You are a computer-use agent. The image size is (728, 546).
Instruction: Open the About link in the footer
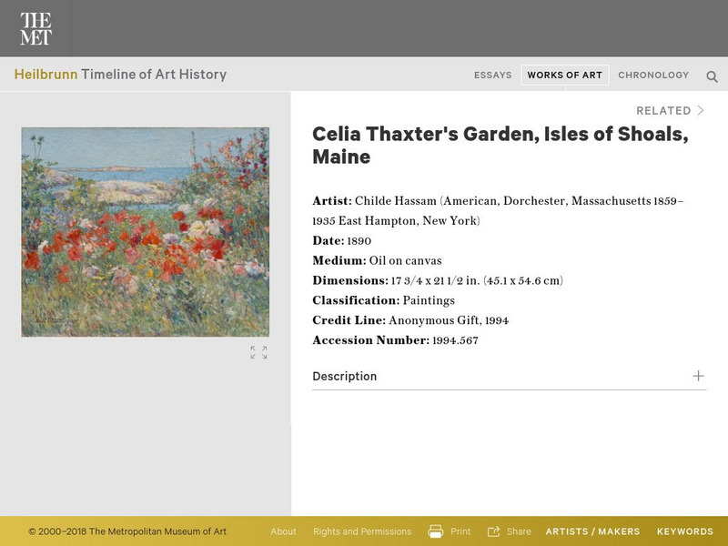tap(283, 531)
